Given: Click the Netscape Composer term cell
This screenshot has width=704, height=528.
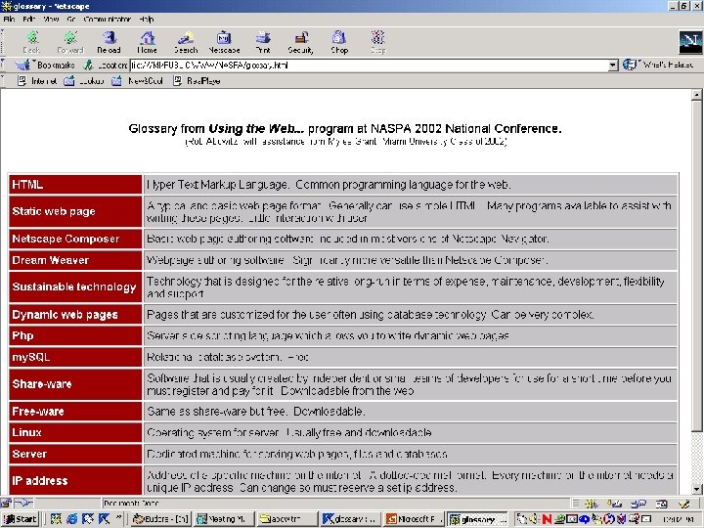Looking at the screenshot, I should (75, 239).
